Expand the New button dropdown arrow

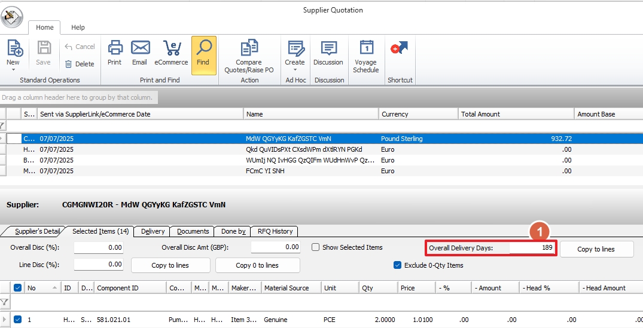point(13,70)
